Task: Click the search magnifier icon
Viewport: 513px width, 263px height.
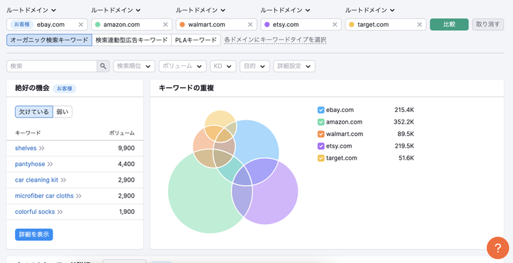Action: [x=103, y=66]
